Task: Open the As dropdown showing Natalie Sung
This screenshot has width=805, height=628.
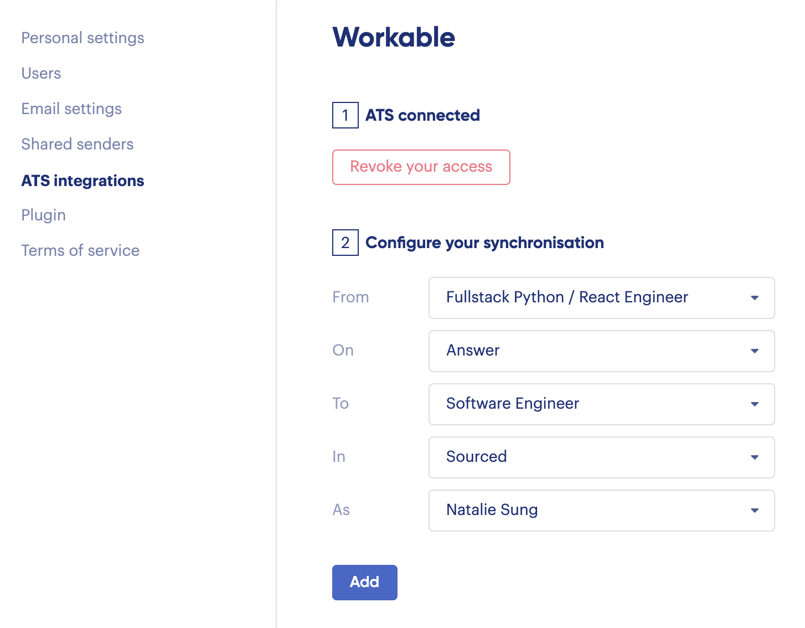Action: (754, 511)
